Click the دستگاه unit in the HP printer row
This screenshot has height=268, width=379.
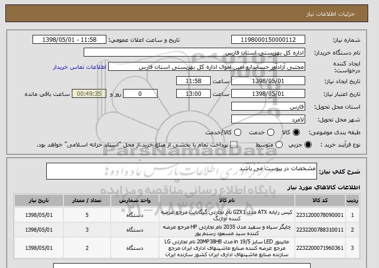135,230
